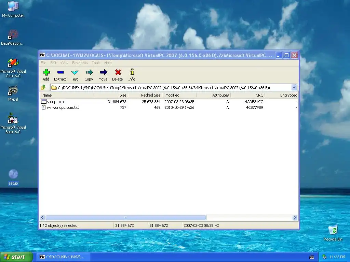This screenshot has width=350, height=262.
Task: Select the Recycle Bin icon
Action: 333,233
